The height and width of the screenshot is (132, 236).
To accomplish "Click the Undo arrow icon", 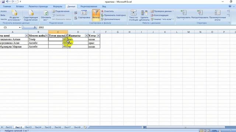I will pyautogui.click(x=7, y=1).
